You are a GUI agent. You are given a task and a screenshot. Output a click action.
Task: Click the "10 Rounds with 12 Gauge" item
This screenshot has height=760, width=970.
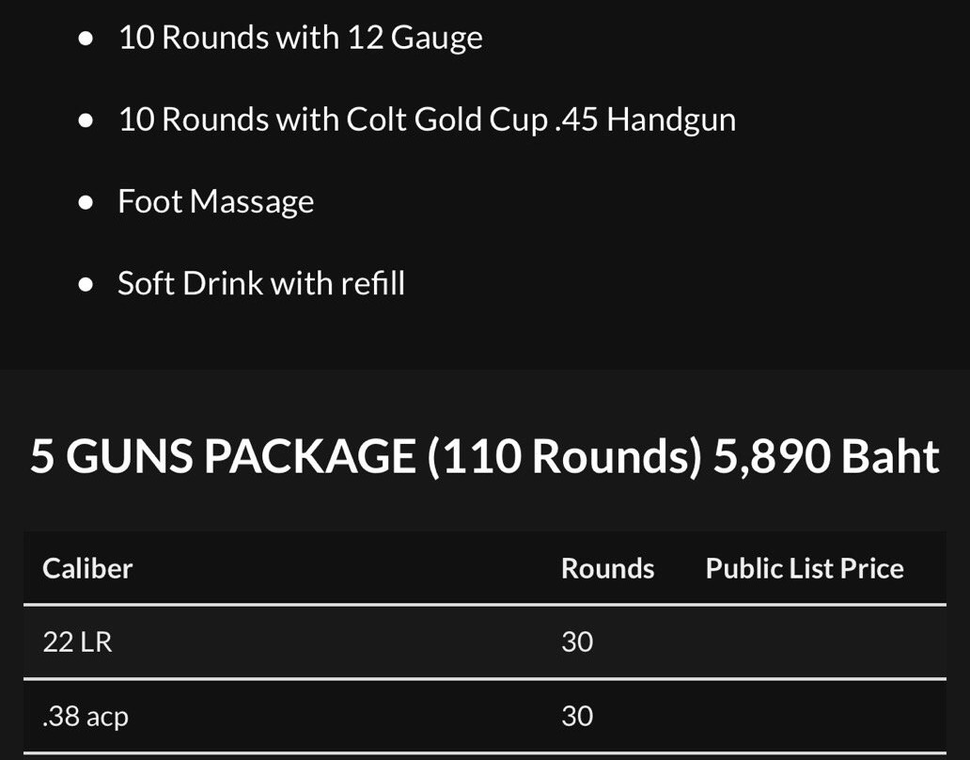[x=300, y=38]
